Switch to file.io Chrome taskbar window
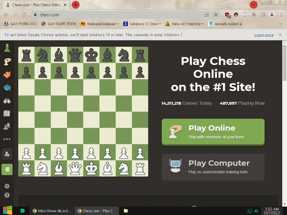The width and height of the screenshot is (287, 215). [52, 211]
